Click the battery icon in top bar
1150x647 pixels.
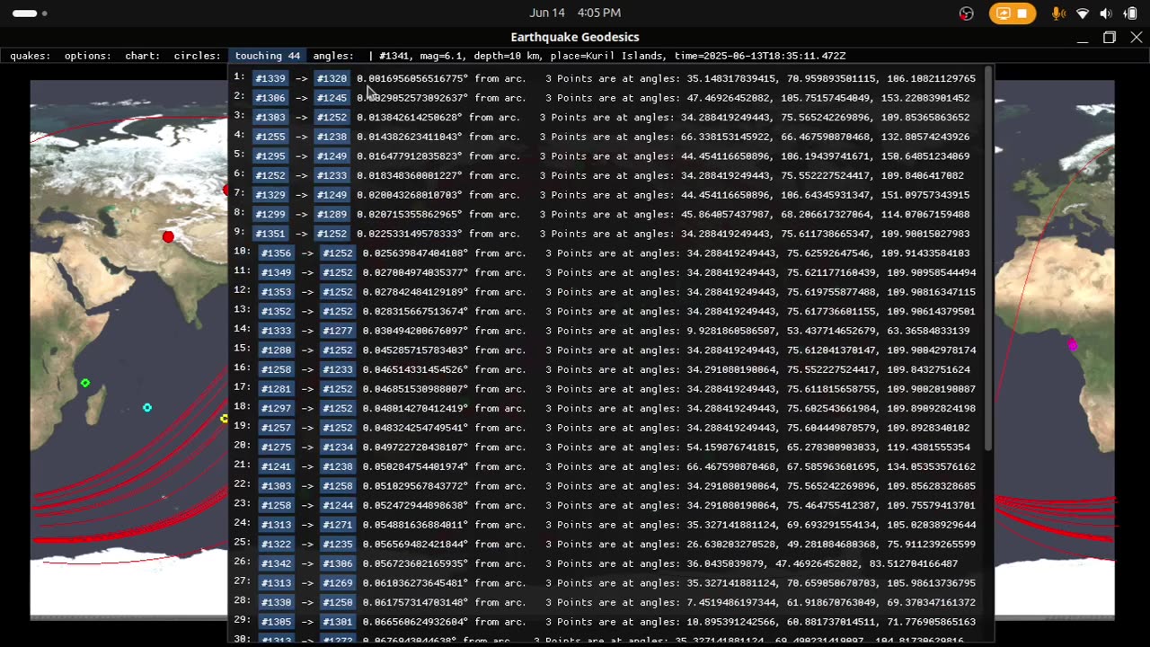coord(1131,13)
